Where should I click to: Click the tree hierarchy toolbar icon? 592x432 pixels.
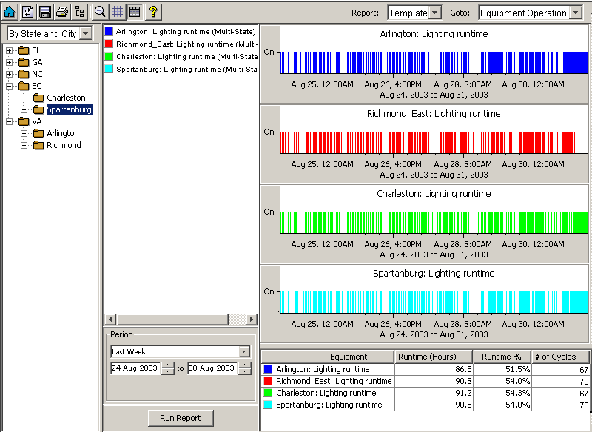[x=80, y=12]
